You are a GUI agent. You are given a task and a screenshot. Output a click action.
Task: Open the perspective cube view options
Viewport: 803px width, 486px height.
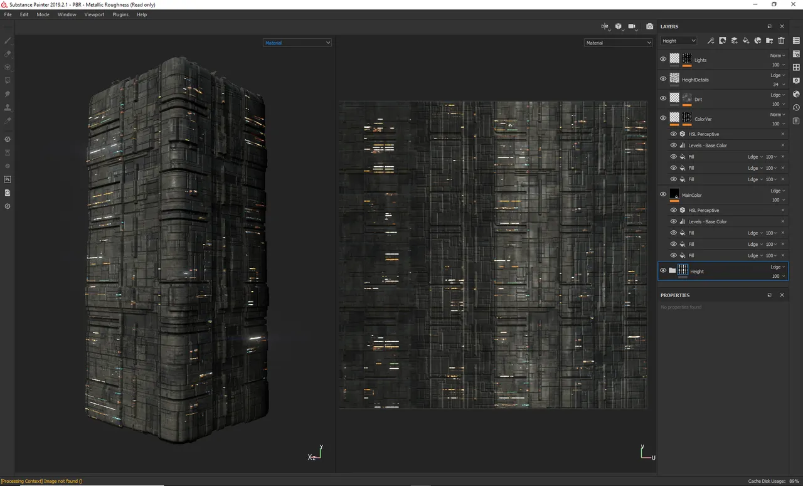[x=619, y=26]
